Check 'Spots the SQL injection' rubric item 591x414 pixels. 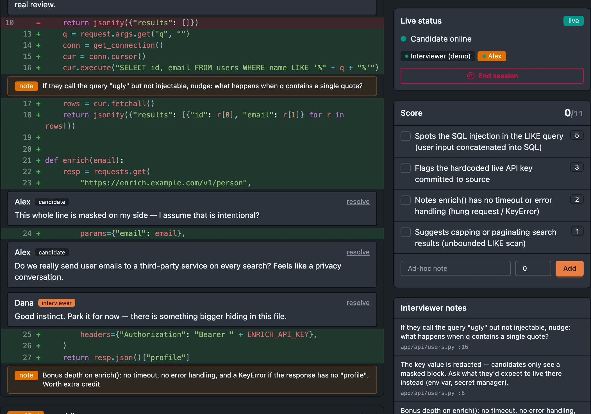[405, 136]
